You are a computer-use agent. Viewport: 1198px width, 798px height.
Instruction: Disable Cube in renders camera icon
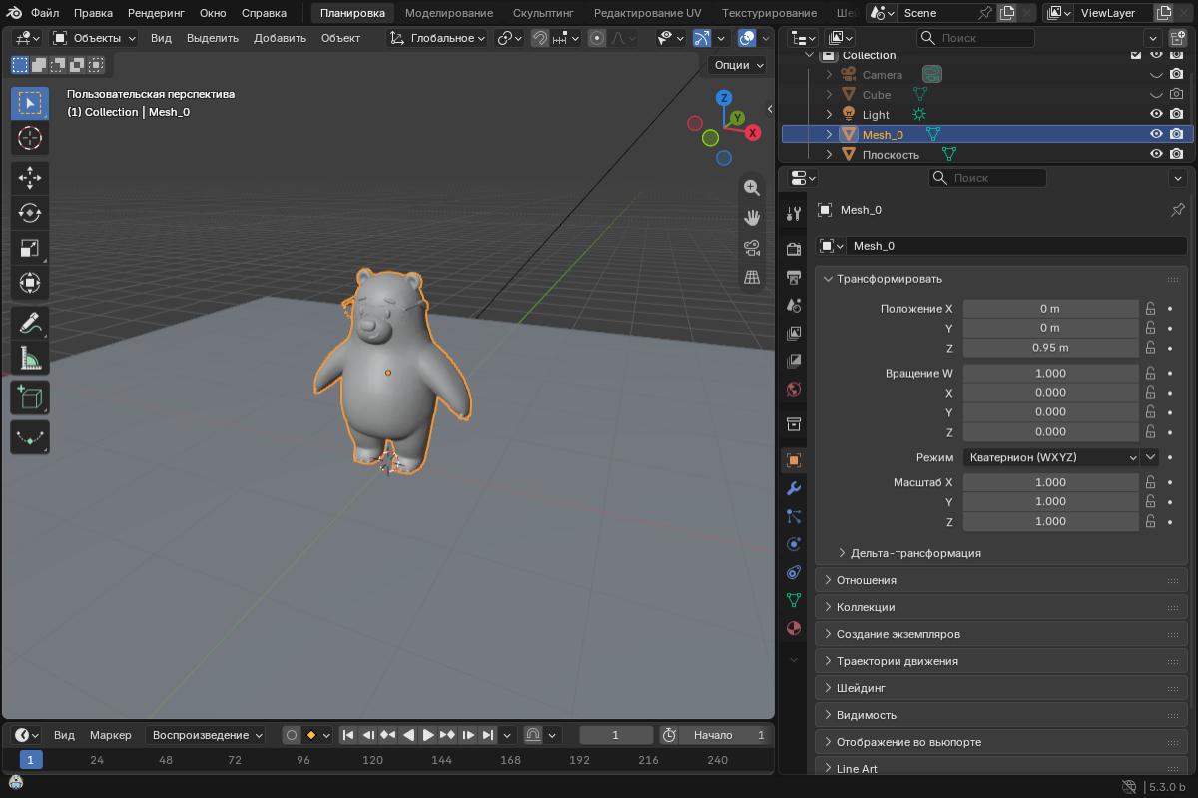click(x=1177, y=94)
